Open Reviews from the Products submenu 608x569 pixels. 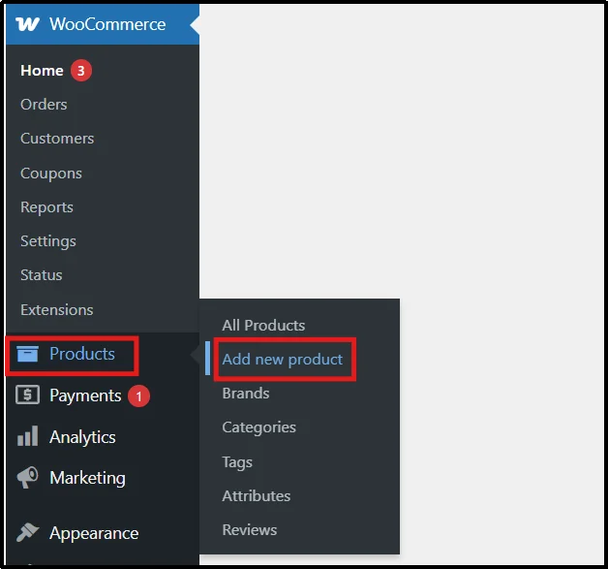click(x=250, y=530)
